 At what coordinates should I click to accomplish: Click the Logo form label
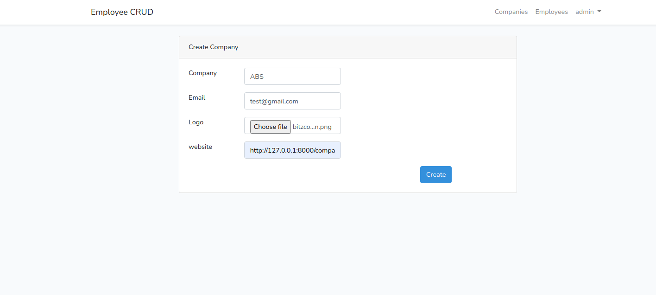pos(196,122)
